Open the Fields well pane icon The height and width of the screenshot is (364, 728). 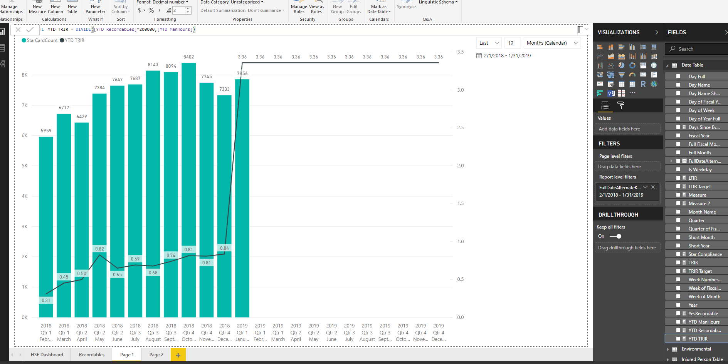click(x=605, y=105)
